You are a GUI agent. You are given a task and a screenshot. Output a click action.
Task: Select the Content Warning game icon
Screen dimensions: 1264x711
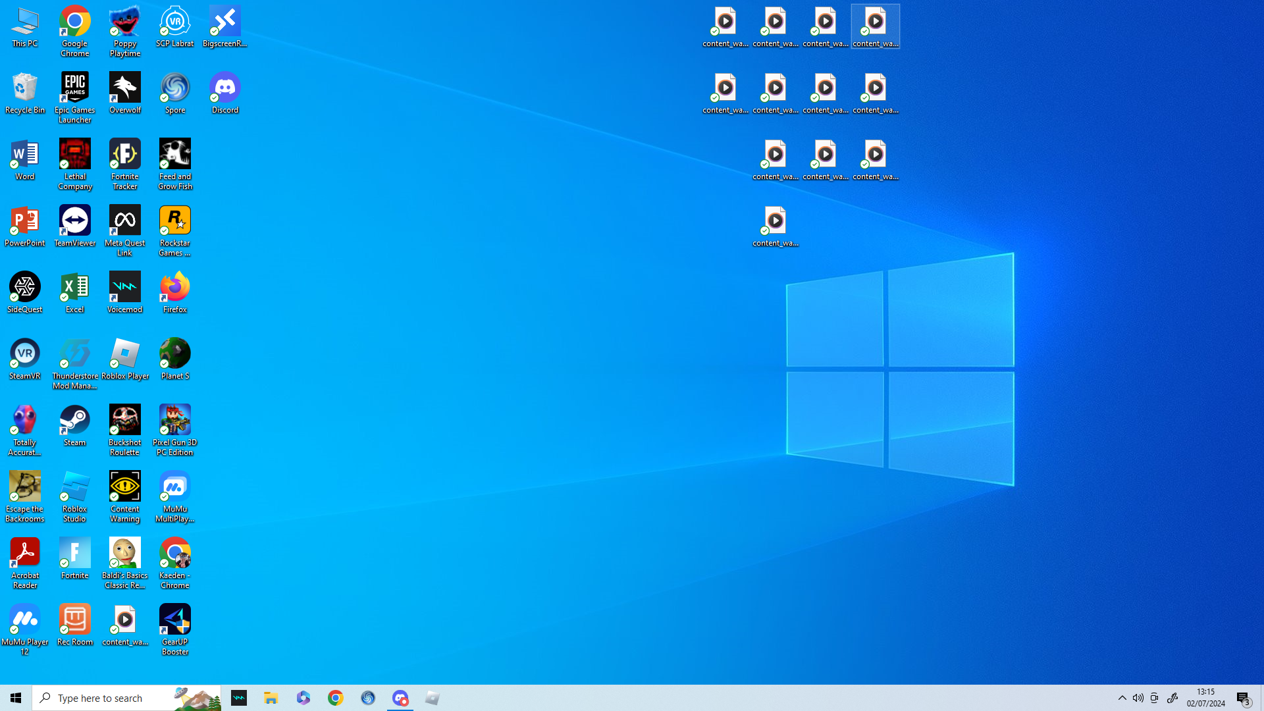pos(125,497)
